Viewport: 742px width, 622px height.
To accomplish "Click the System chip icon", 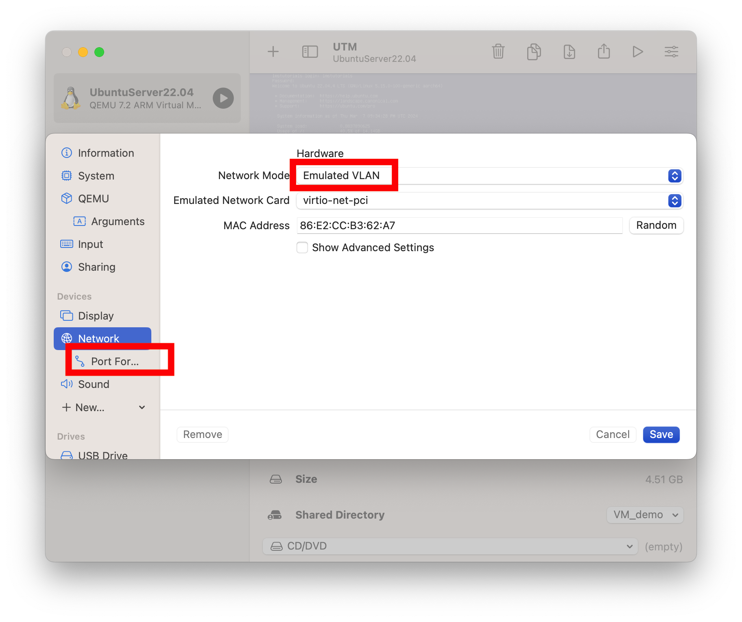I will 67,176.
